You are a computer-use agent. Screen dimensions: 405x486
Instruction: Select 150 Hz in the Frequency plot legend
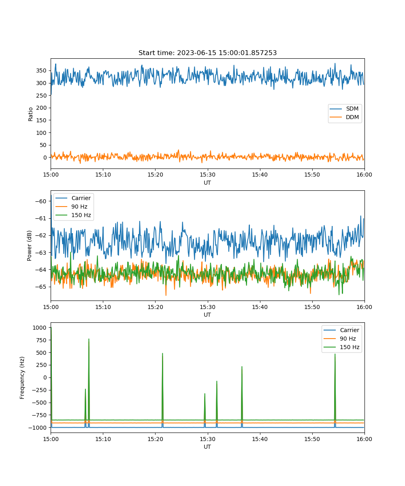pos(341,347)
